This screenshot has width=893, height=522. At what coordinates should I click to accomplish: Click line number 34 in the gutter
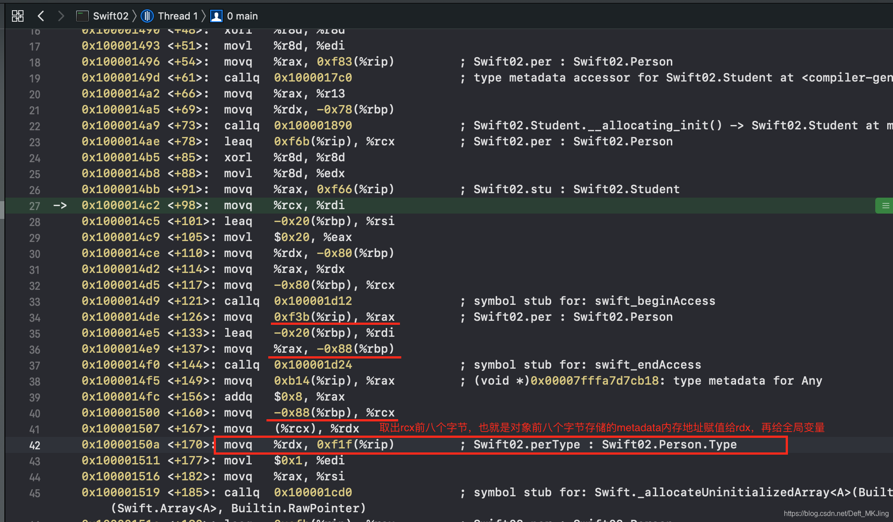tap(35, 318)
